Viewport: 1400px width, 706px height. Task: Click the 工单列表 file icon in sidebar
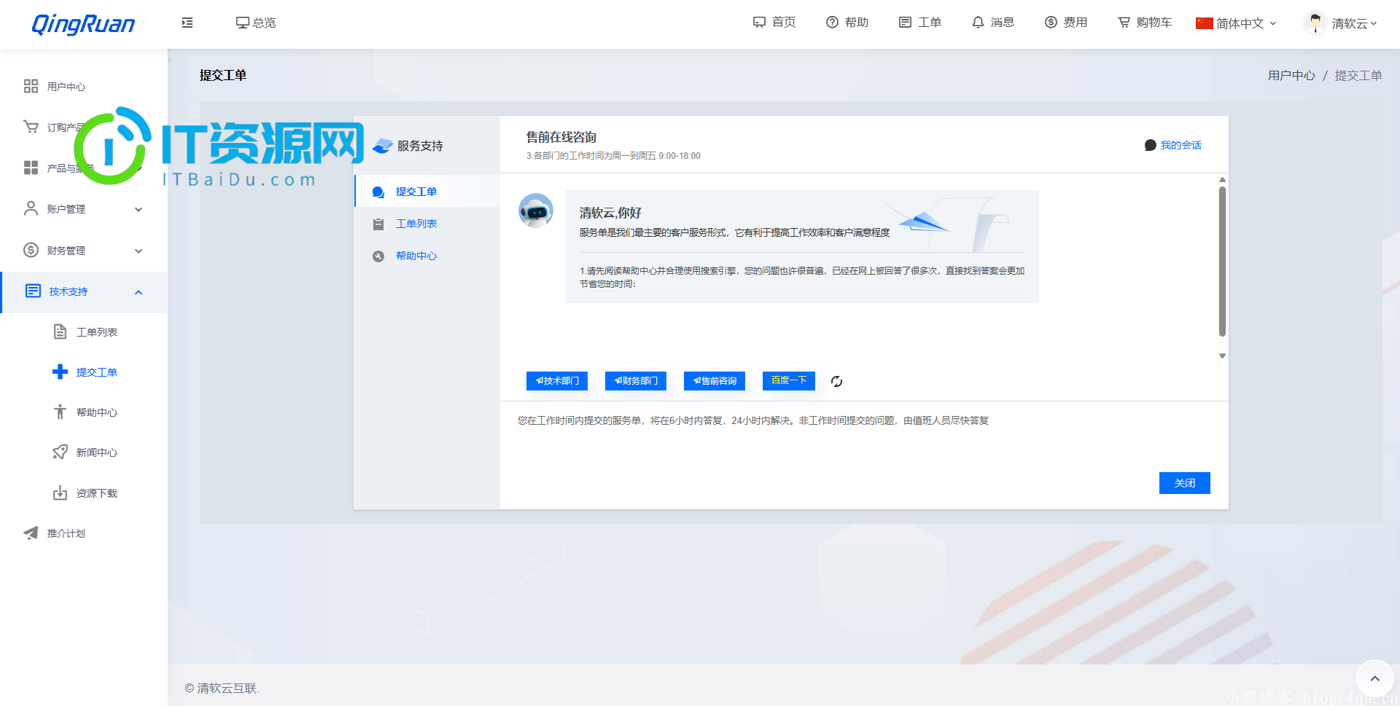point(61,332)
